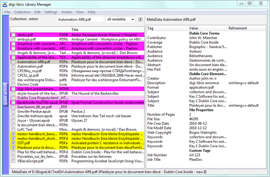Tick the checkbox for Davinci Code
270x177 pixels.
(x=13, y=85)
